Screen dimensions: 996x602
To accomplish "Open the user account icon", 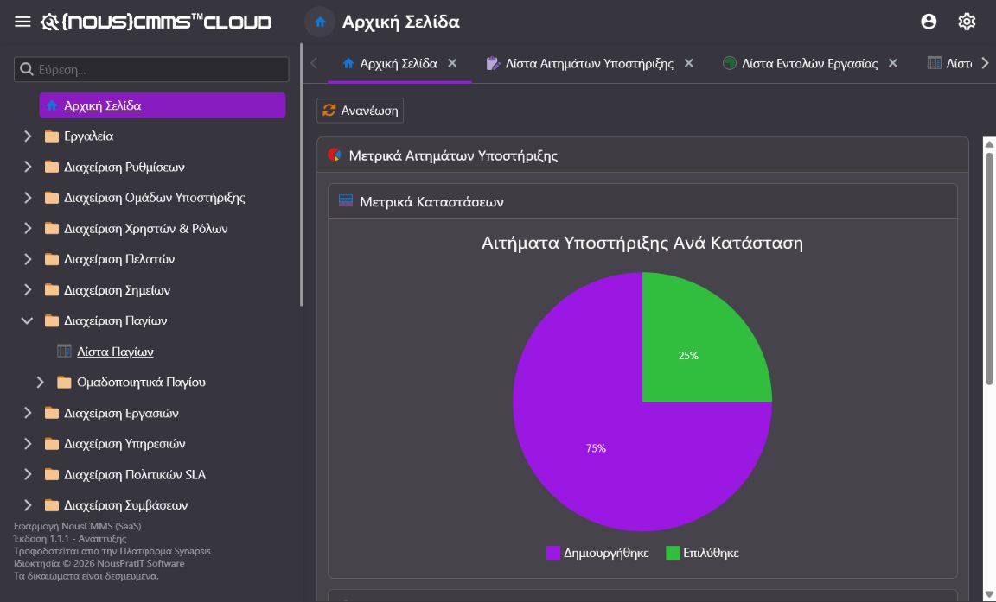I will [929, 22].
